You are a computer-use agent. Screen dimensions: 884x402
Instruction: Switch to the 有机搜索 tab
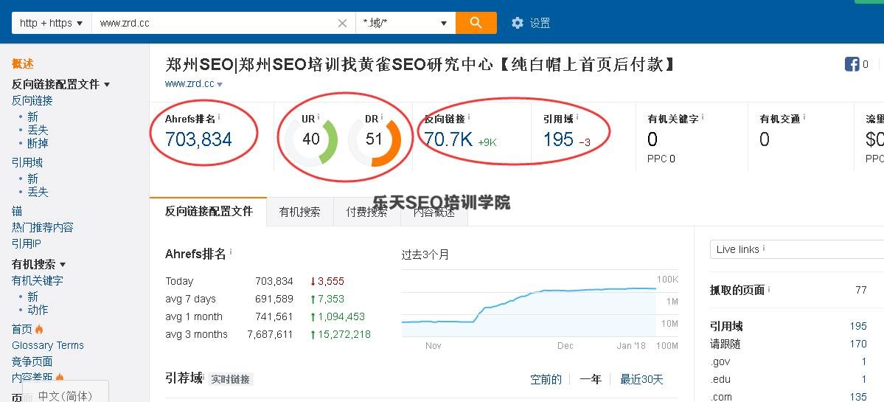pos(299,212)
